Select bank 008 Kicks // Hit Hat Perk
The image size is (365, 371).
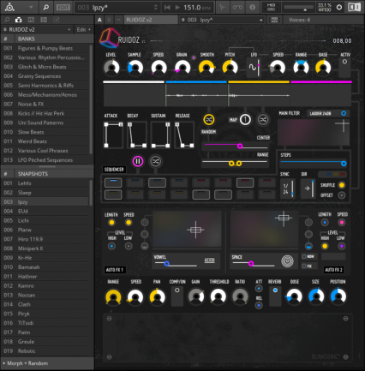pos(45,113)
